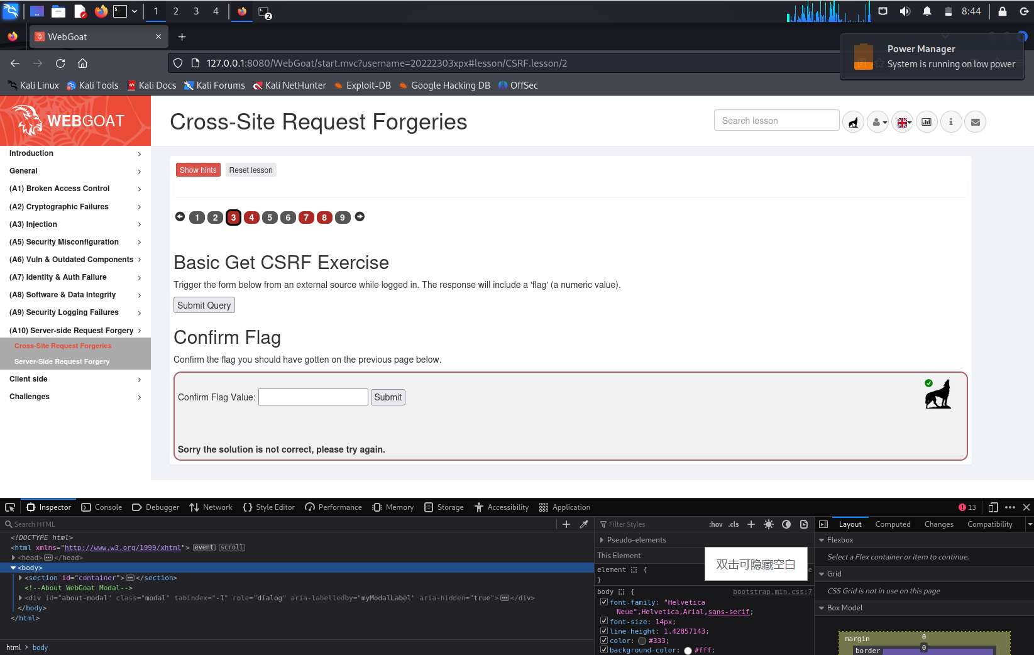Toggle the line-height declaration checkbox

(604, 630)
